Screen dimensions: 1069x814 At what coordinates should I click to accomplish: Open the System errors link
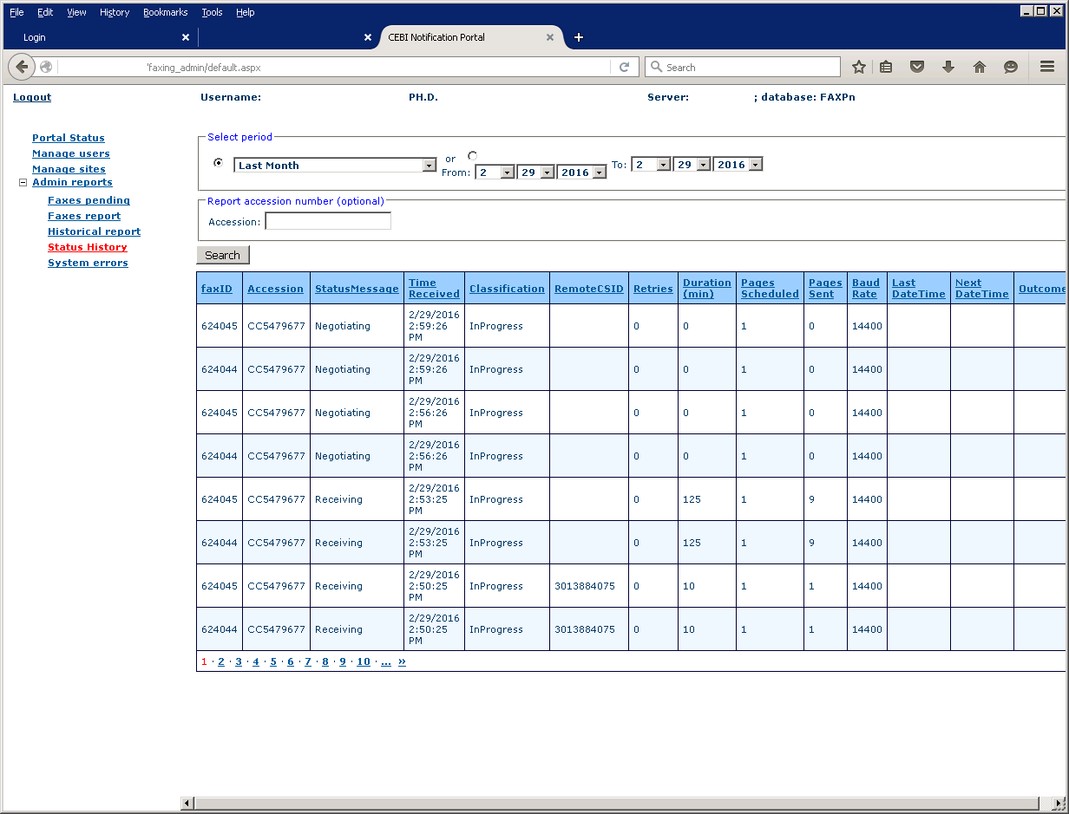(88, 263)
